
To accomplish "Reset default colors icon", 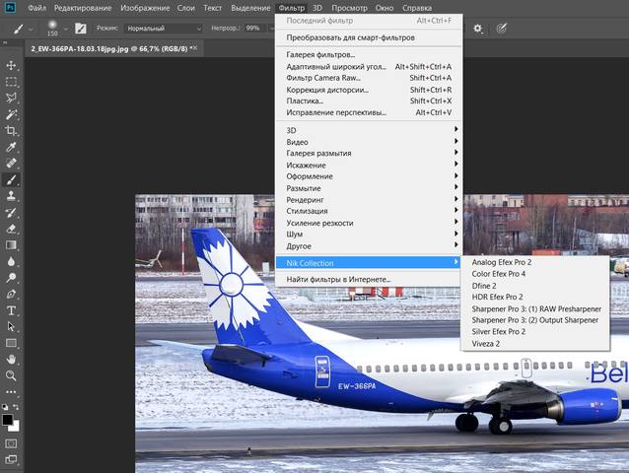I will pos(5,407).
